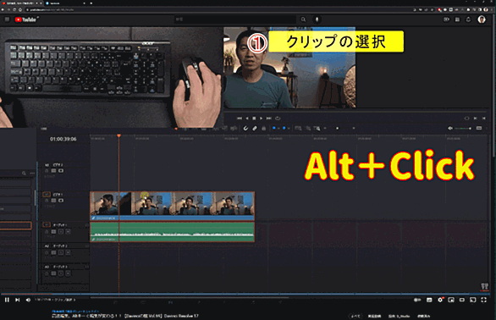Solo audio track A1
The image size is (496, 320).
pyautogui.click(x=61, y=232)
